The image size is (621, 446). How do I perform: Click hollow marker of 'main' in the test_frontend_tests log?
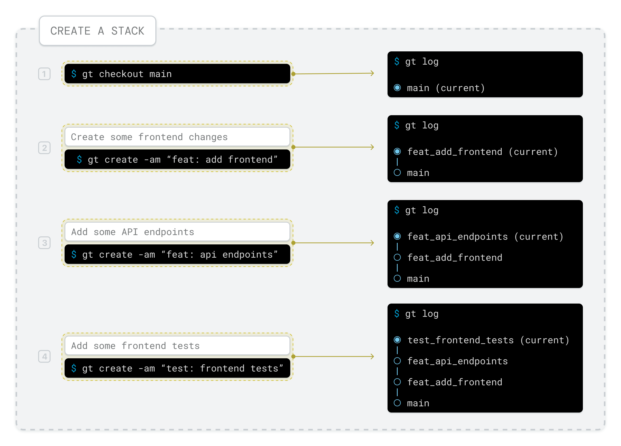(x=397, y=403)
